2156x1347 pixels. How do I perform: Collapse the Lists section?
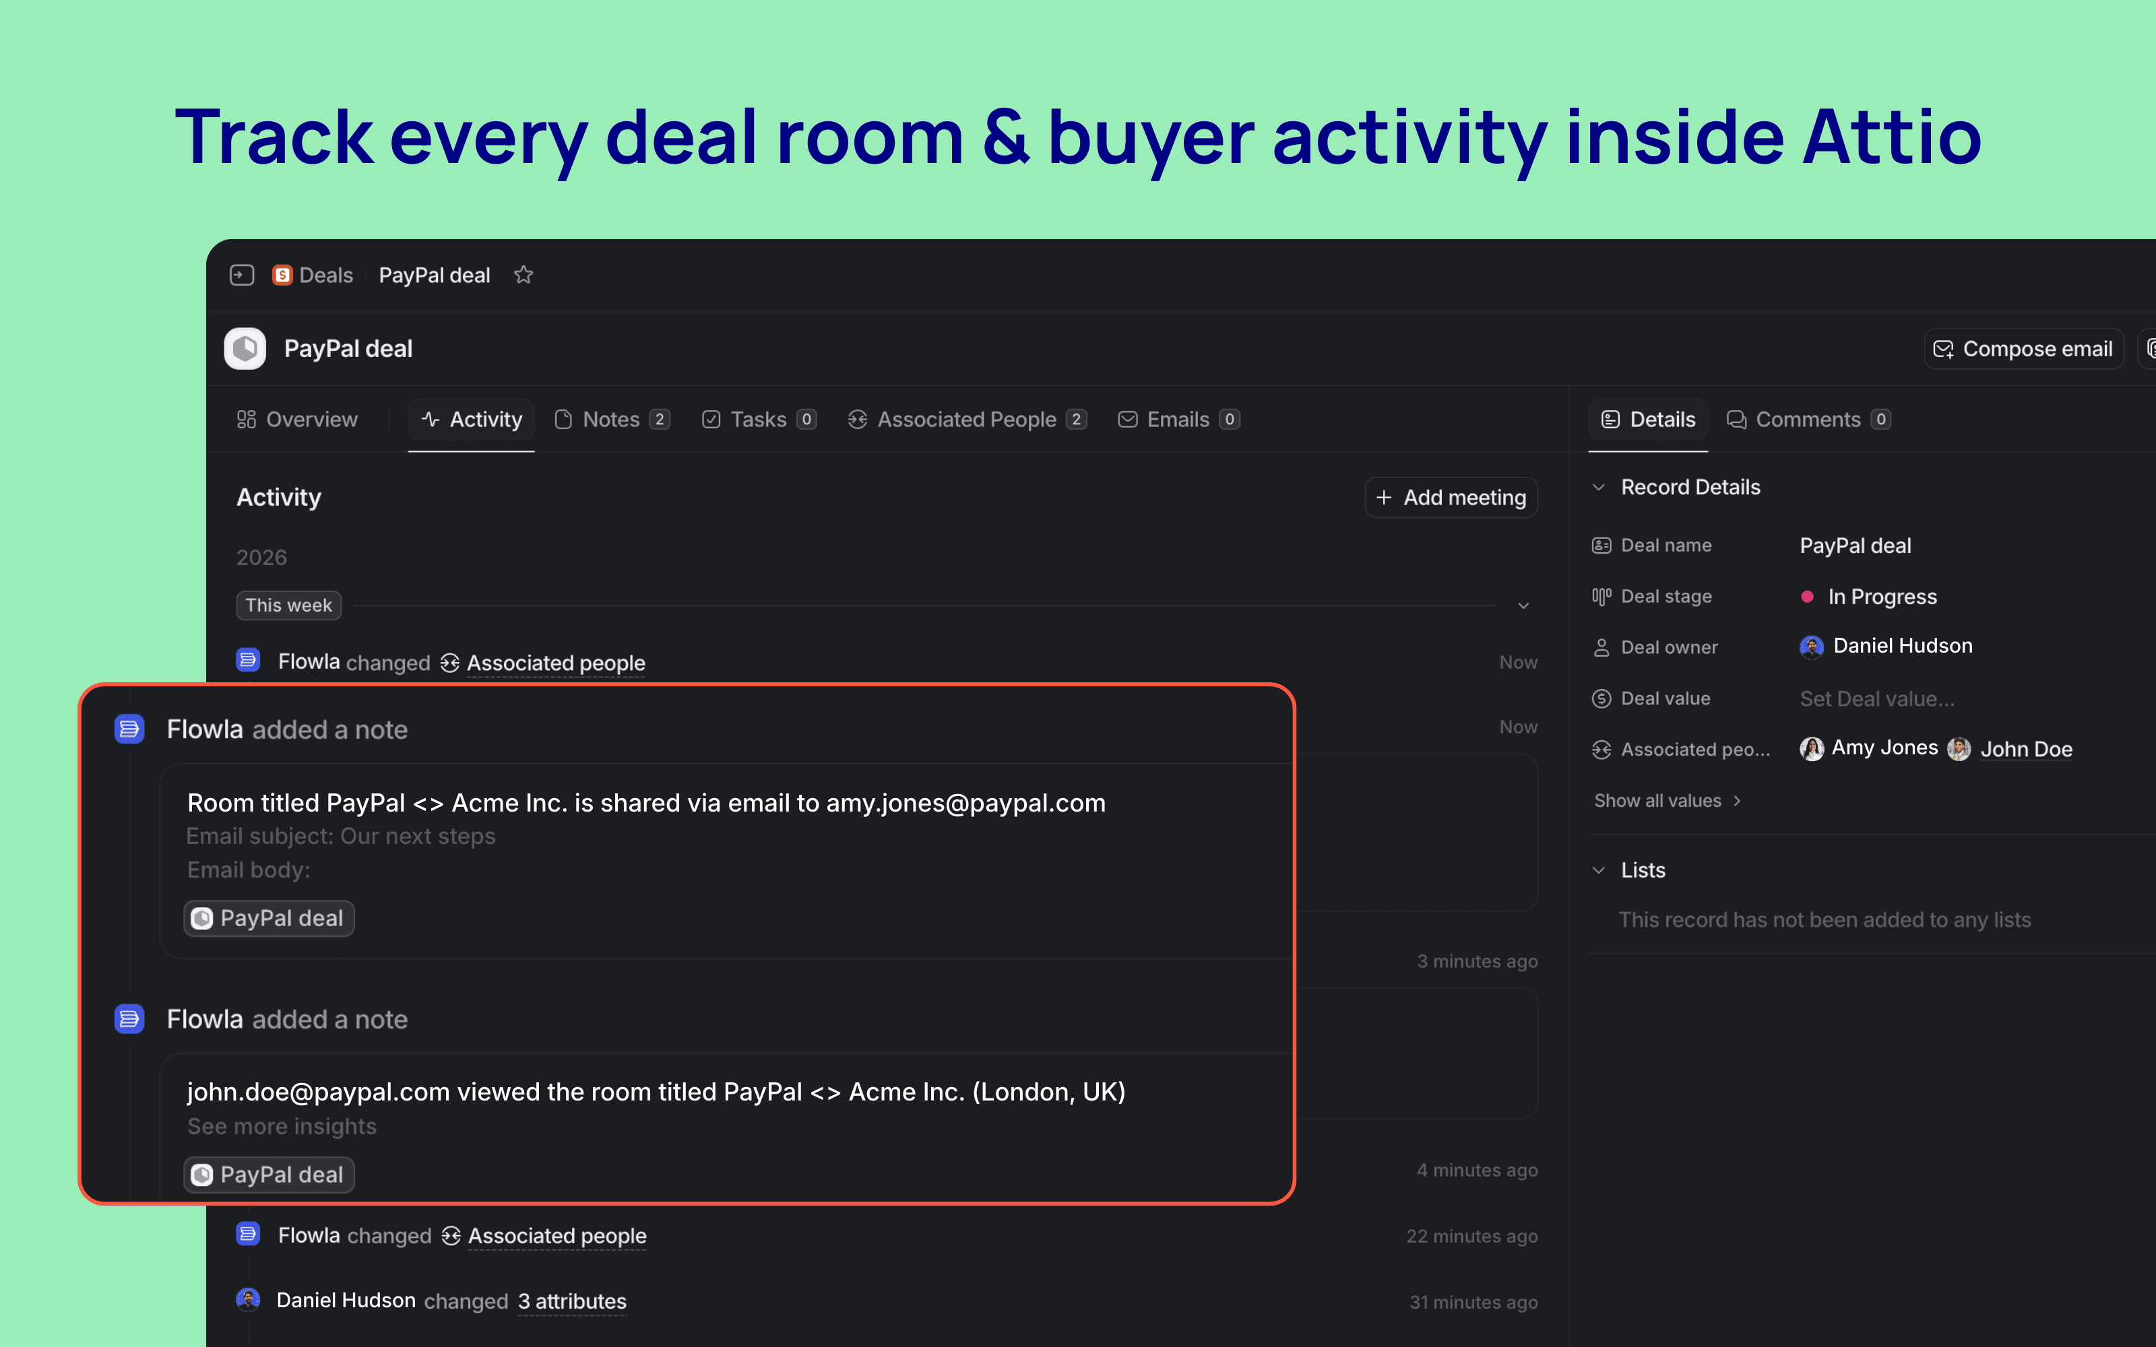pos(1599,870)
